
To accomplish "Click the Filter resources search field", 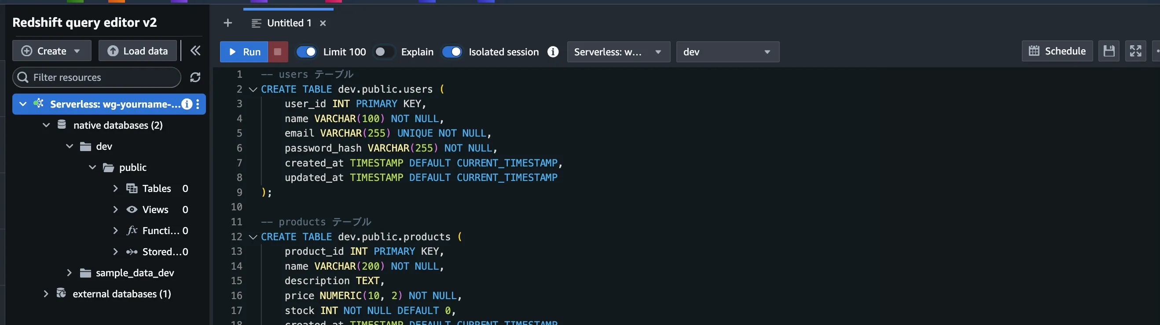I will pyautogui.click(x=101, y=77).
